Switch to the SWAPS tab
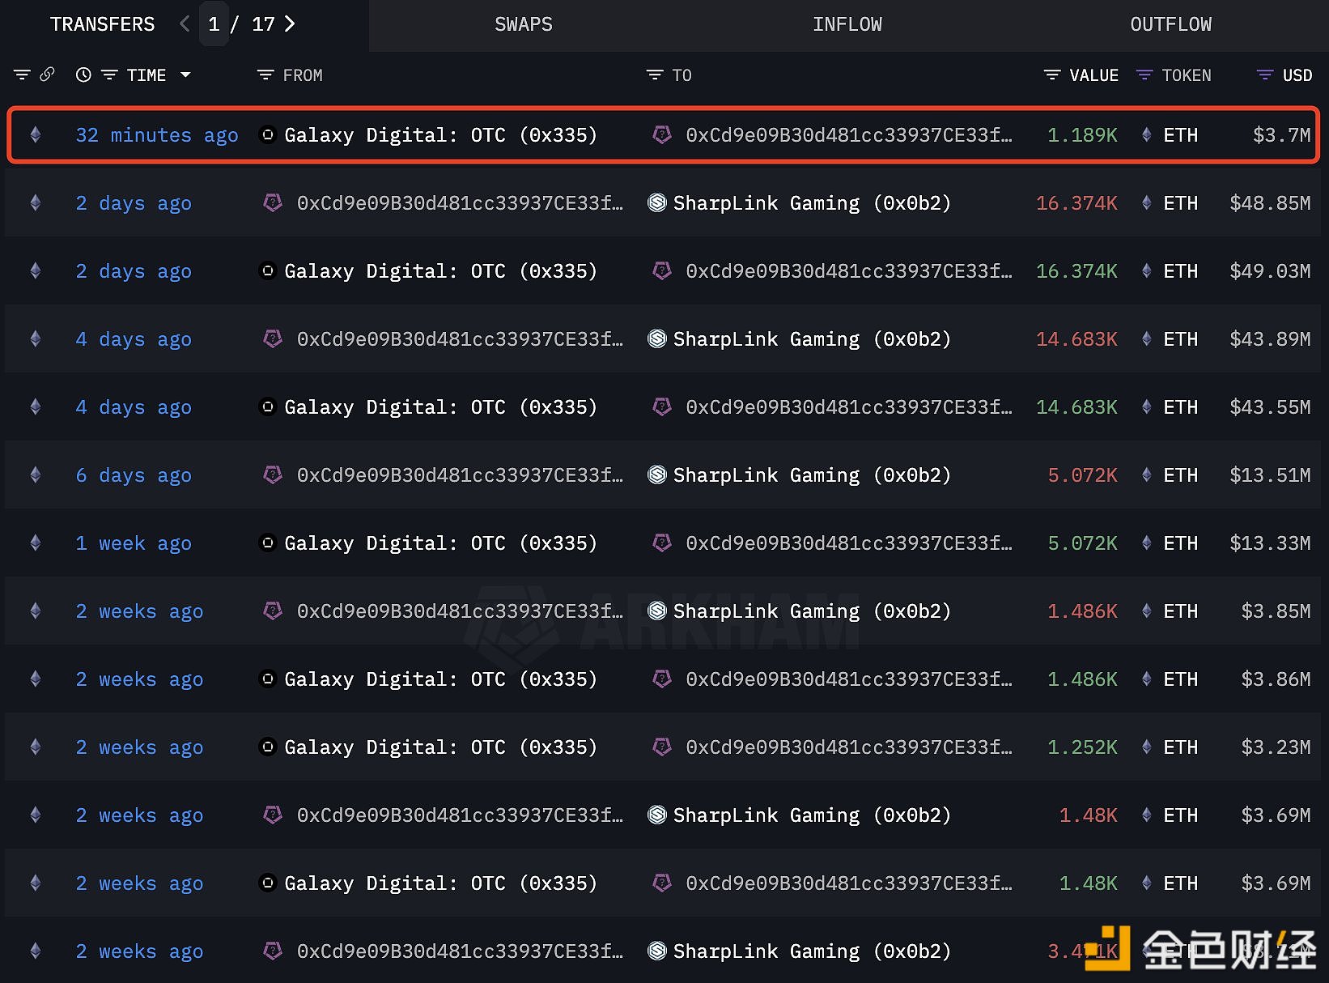The width and height of the screenshot is (1329, 983). tap(524, 24)
